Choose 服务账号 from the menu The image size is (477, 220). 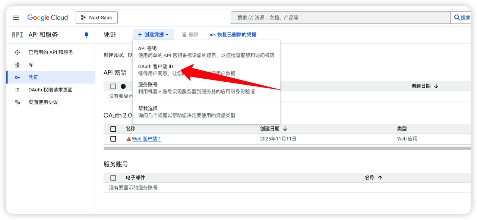[206, 88]
